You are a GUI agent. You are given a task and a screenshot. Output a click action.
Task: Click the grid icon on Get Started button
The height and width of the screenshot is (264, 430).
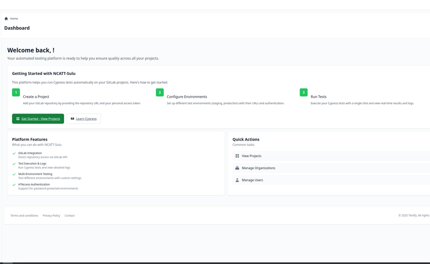coord(18,119)
